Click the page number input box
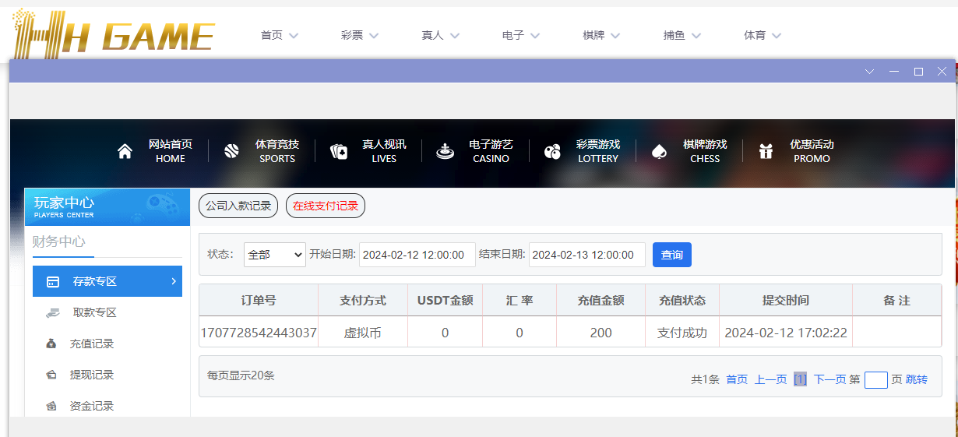Viewport: 958px width, 437px height. pyautogui.click(x=875, y=379)
